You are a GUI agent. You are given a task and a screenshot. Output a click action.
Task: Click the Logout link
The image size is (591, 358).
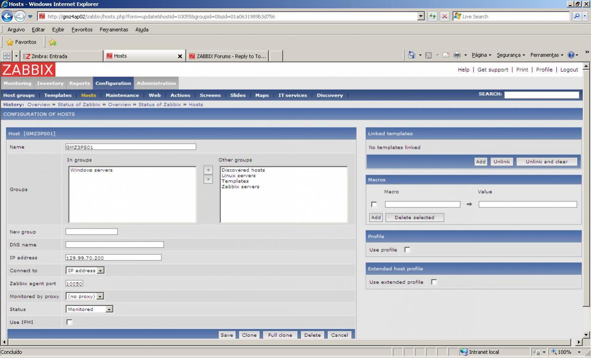coord(569,70)
